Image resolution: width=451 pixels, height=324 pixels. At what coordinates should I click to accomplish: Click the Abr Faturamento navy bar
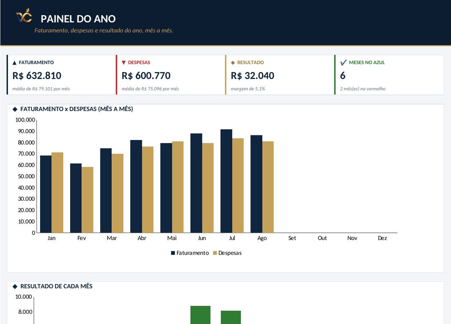pyautogui.click(x=136, y=186)
